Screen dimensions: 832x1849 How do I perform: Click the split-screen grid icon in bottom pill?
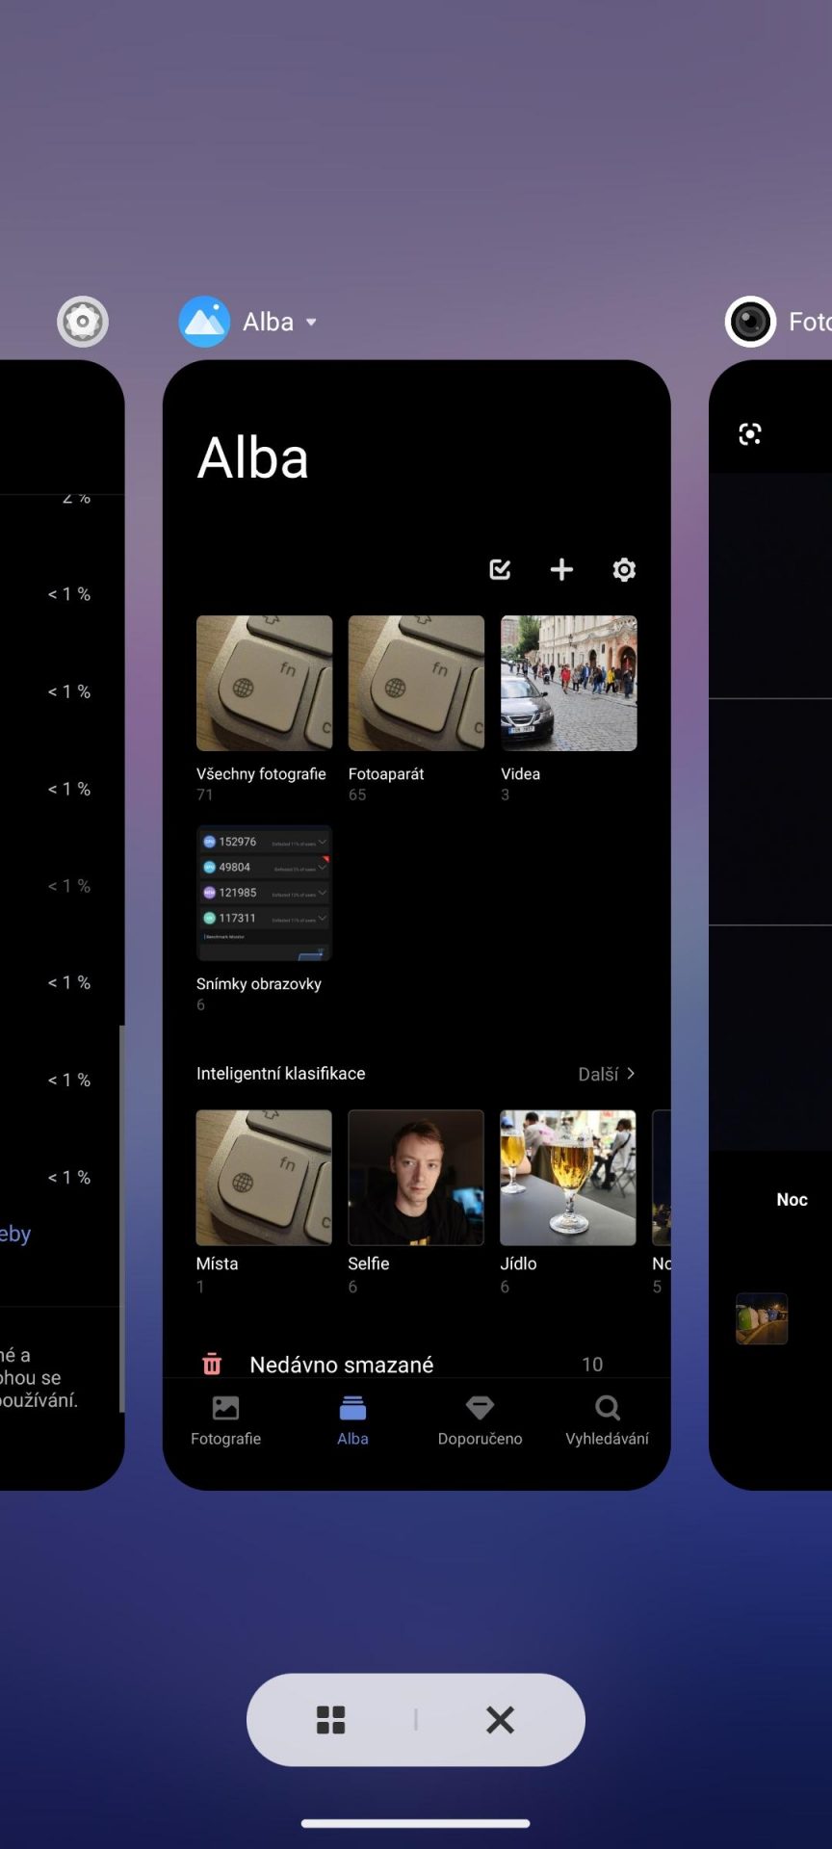(330, 1720)
